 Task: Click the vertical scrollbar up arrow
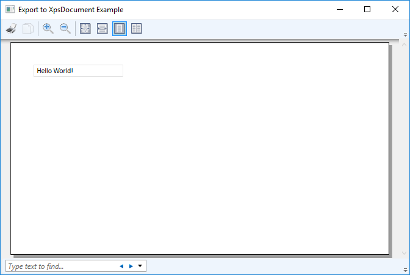(405, 46)
